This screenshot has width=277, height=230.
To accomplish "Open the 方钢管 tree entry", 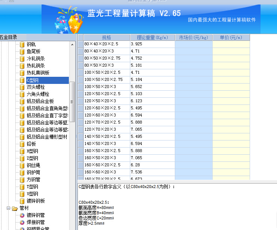I will click(x=33, y=179).
